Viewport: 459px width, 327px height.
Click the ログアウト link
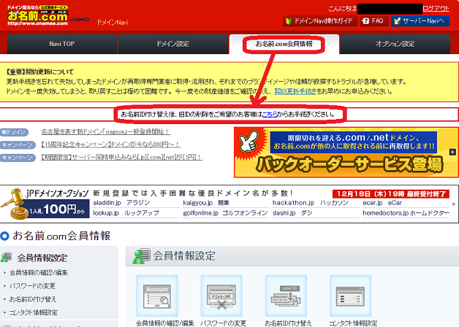(436, 9)
